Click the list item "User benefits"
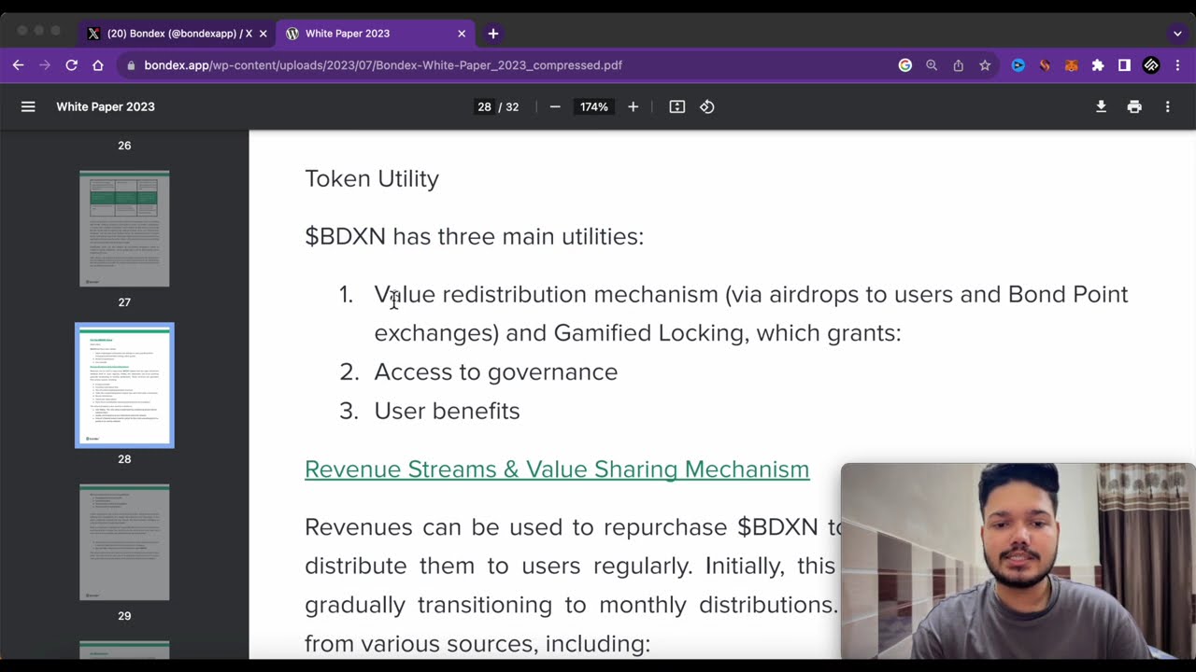Screen dimensions: 1196x672 [x=447, y=411]
